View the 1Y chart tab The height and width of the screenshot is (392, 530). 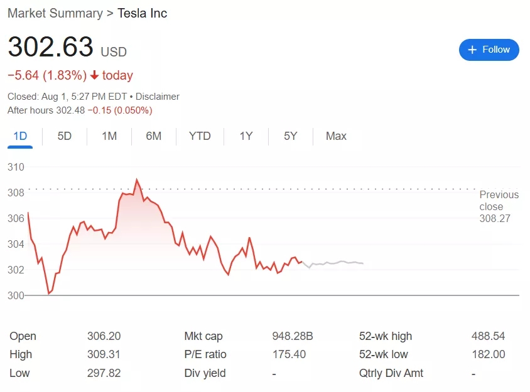click(246, 136)
